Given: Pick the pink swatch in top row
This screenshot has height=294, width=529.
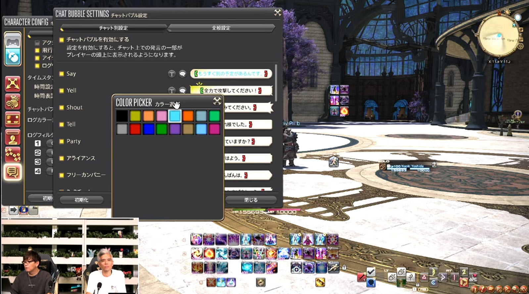Looking at the screenshot, I should click(x=162, y=116).
